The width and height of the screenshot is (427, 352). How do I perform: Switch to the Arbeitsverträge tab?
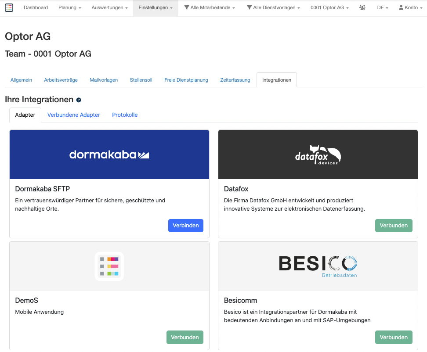61,80
